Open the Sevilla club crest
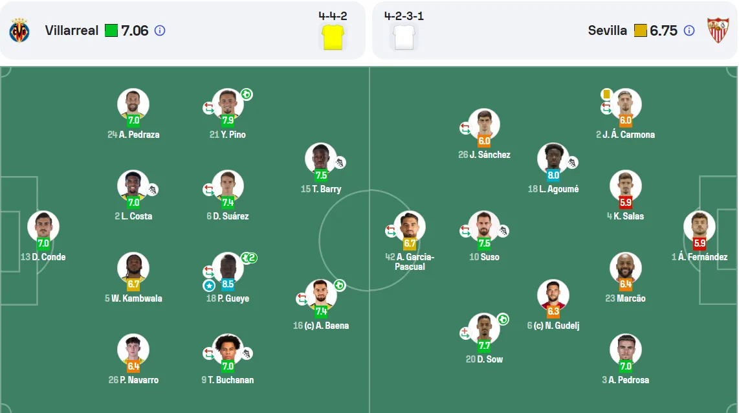This screenshot has height=413, width=739. 718,30
